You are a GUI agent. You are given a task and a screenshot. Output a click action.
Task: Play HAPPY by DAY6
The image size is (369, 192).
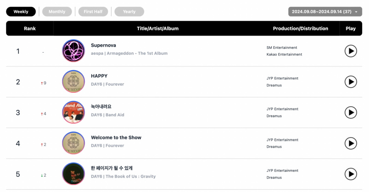(351, 82)
